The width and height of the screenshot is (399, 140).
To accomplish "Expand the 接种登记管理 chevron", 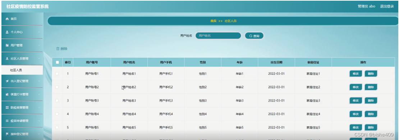I will [39, 134].
